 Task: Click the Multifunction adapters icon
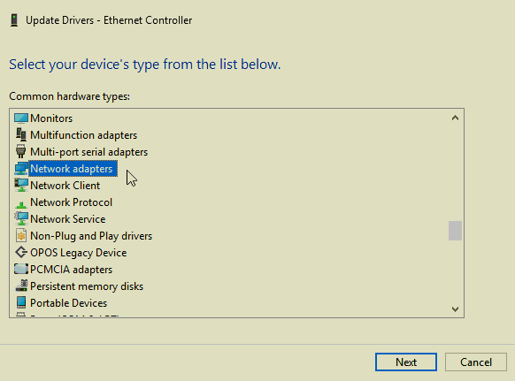(21, 135)
